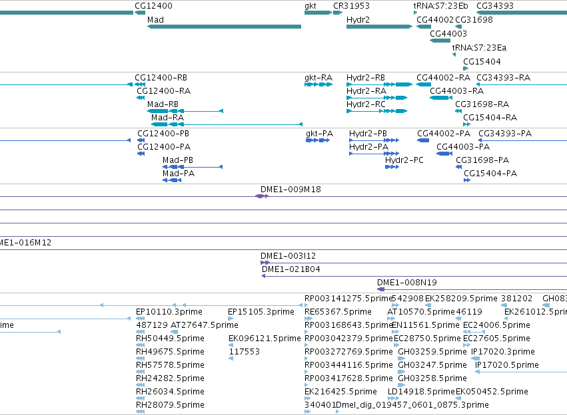Click the RH49675.5prime EST
Viewport: 567px width, 415px height.
point(170,352)
